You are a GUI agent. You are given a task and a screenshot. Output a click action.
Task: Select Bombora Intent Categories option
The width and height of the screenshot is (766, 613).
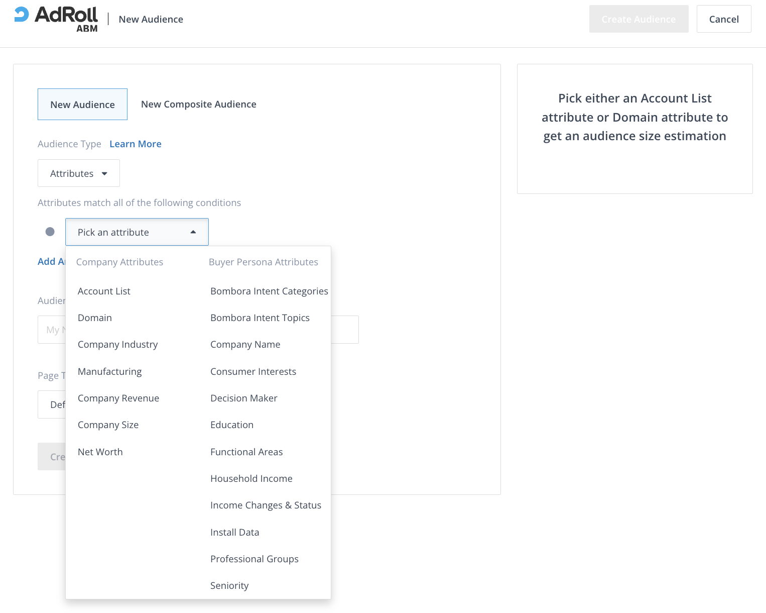269,291
